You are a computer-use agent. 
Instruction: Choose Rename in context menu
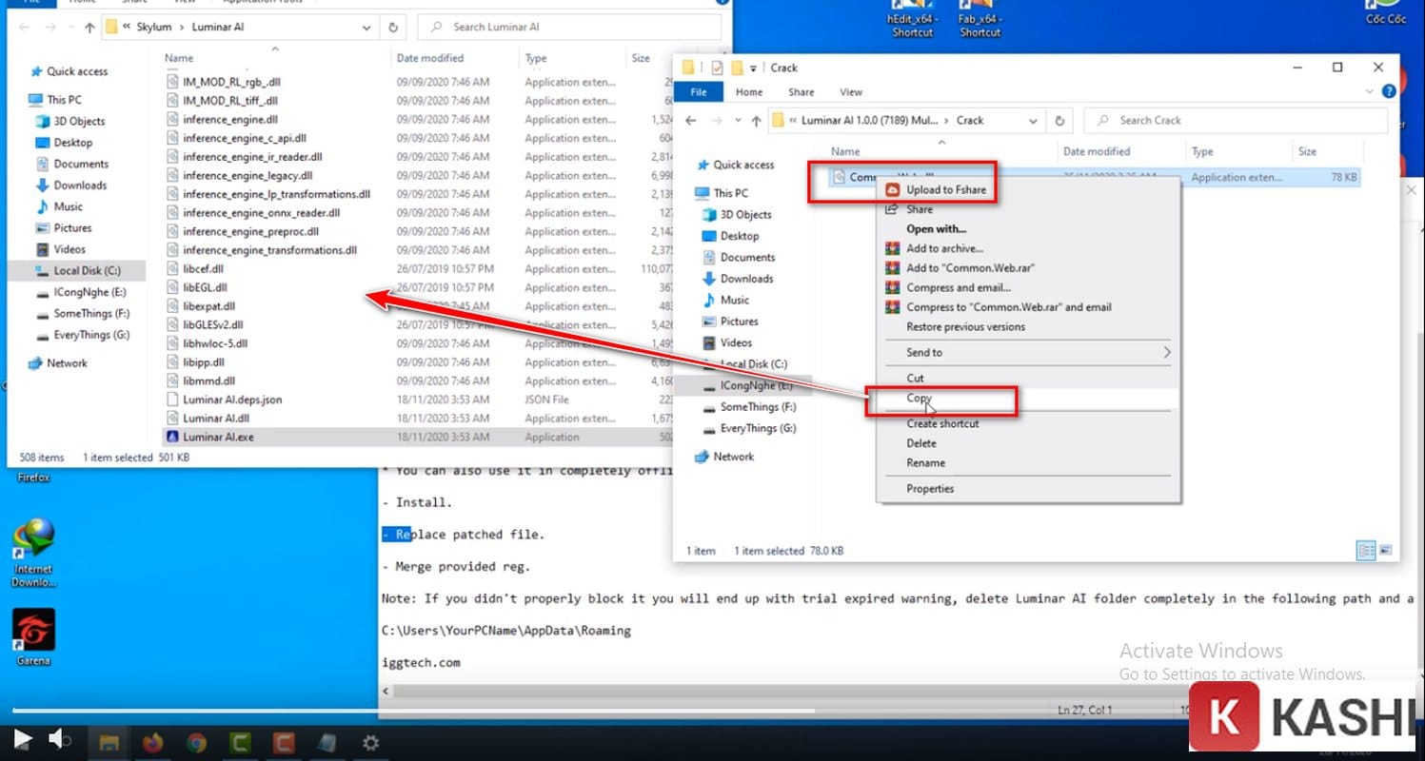1026,463
